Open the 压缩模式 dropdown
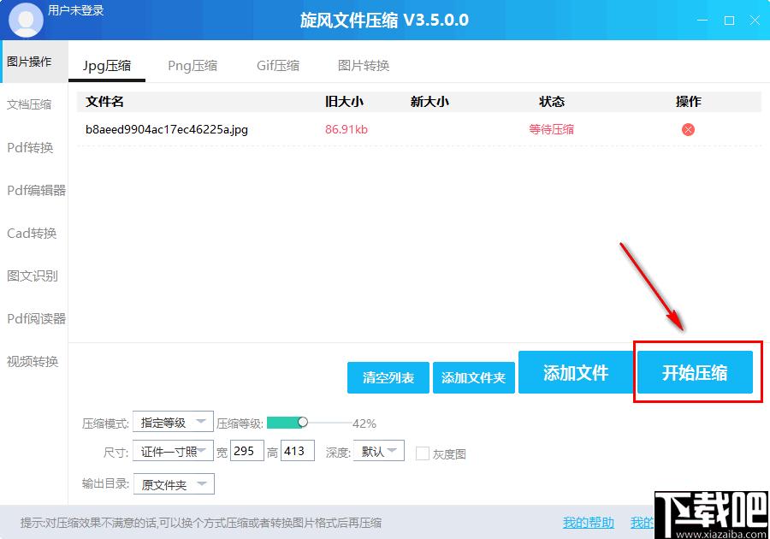The height and width of the screenshot is (539, 770). click(x=173, y=422)
